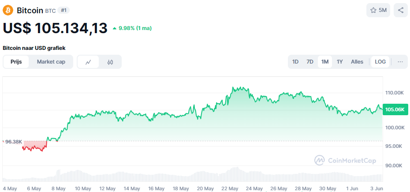Open the three-dots more options menu

pyautogui.click(x=400, y=62)
